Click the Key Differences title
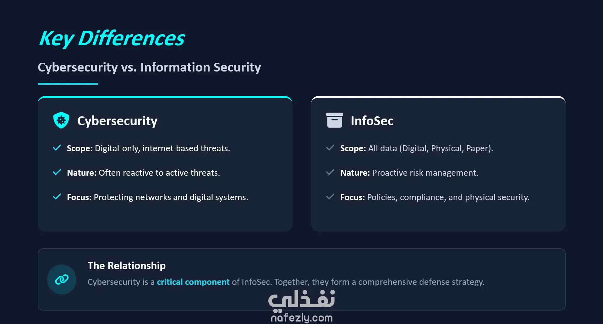603x324 pixels. pos(112,38)
